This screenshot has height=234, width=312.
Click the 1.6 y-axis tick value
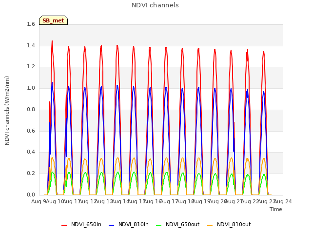pyautogui.click(x=31, y=24)
